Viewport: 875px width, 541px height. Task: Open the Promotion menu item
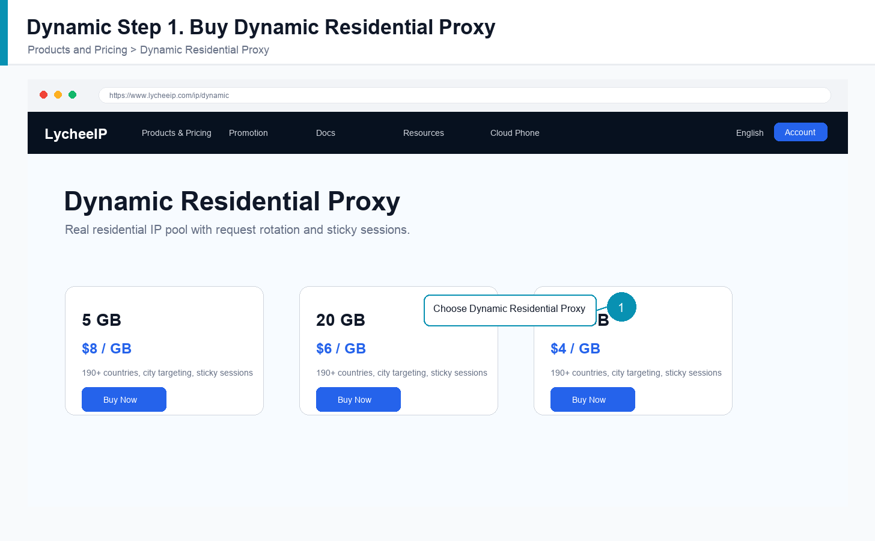coord(248,133)
